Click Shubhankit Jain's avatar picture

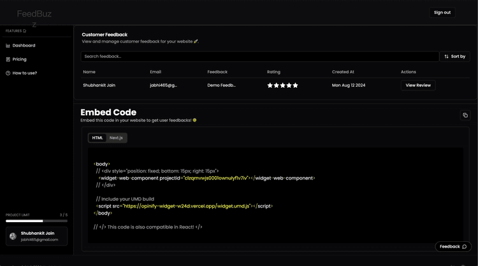click(13, 236)
